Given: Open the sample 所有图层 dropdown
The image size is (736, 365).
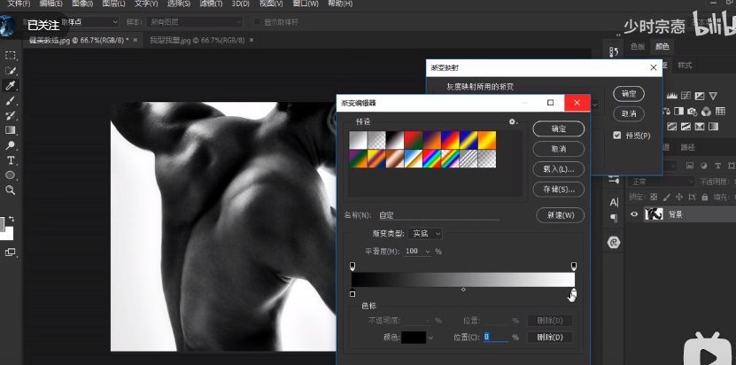Looking at the screenshot, I should coord(194,22).
